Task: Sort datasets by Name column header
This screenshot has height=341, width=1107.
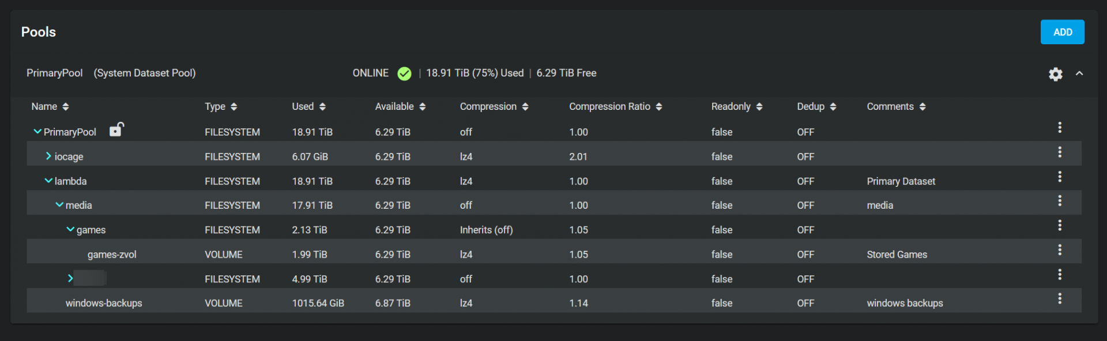Action: pyautogui.click(x=50, y=106)
